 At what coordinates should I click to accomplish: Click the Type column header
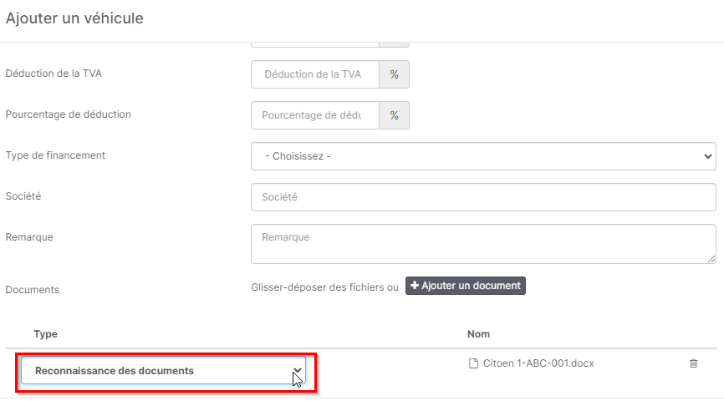click(45, 334)
